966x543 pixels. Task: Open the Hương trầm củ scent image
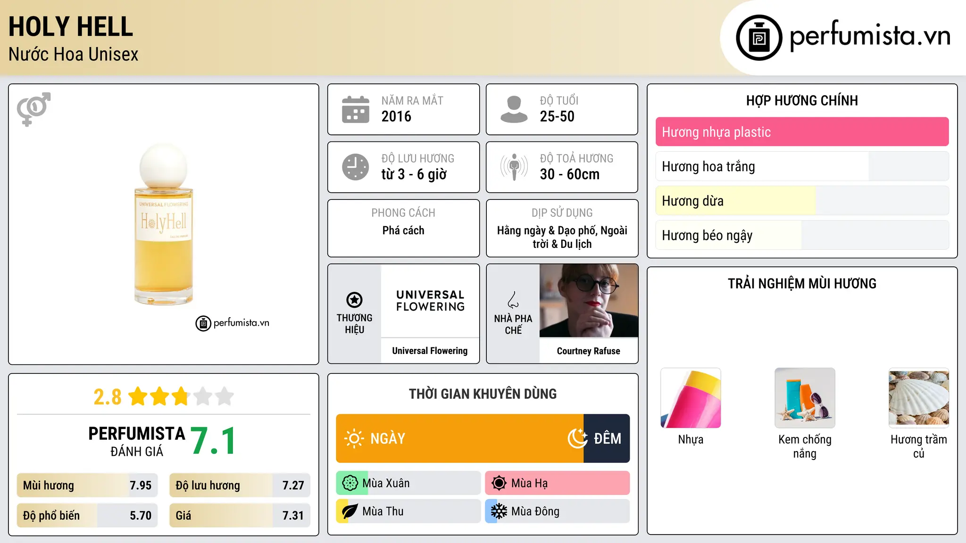(x=919, y=398)
